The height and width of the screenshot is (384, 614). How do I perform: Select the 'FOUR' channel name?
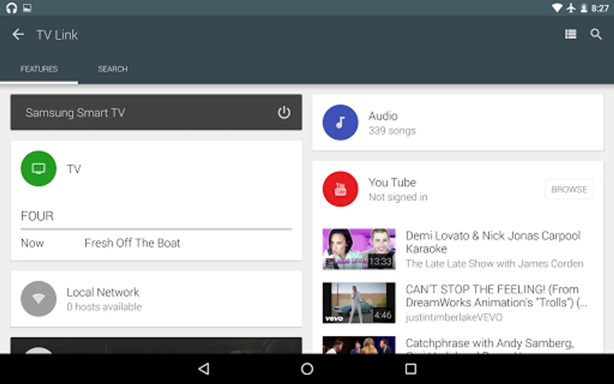(37, 216)
